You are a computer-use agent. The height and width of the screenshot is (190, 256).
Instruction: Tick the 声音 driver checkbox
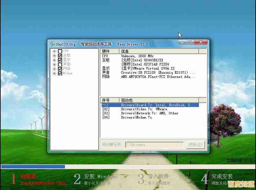click(x=60, y=64)
